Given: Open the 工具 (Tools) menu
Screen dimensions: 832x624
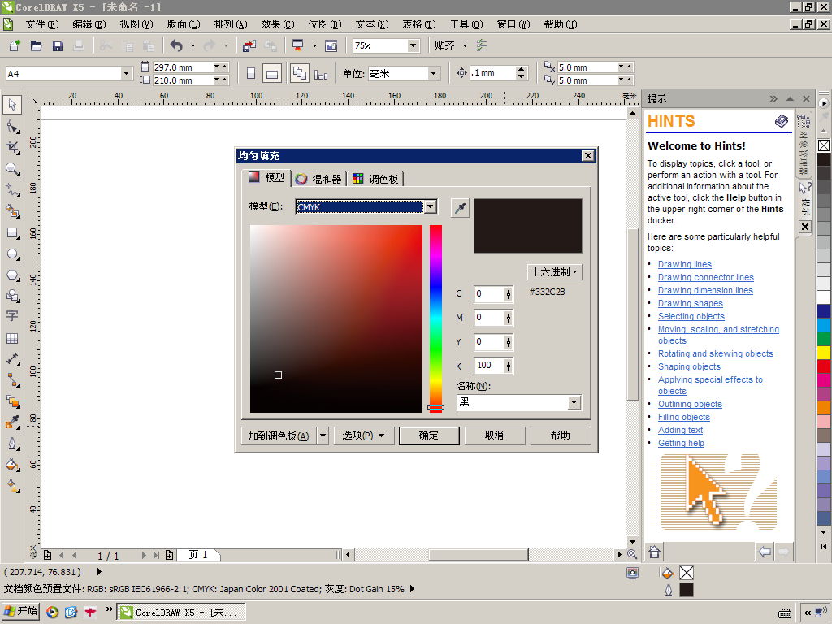Looking at the screenshot, I should tap(466, 24).
